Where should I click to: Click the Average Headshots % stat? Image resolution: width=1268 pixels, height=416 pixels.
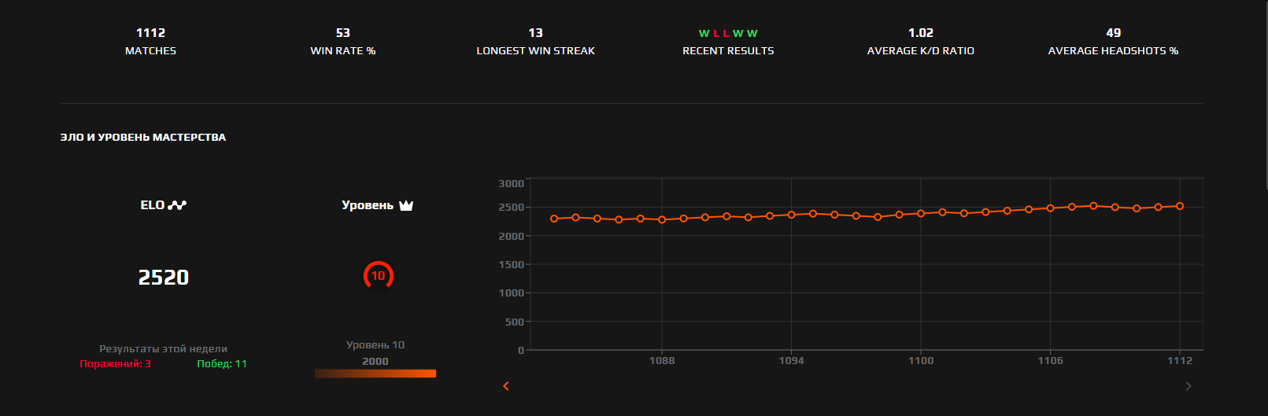[x=1113, y=41]
